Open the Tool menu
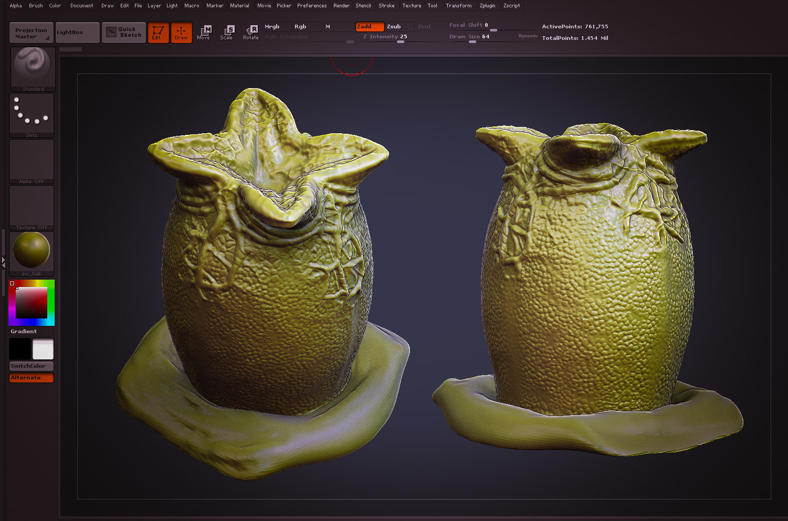 [x=432, y=6]
